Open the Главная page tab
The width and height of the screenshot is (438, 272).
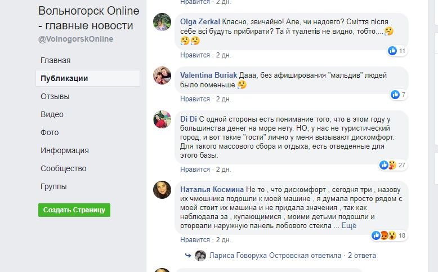click(x=55, y=60)
